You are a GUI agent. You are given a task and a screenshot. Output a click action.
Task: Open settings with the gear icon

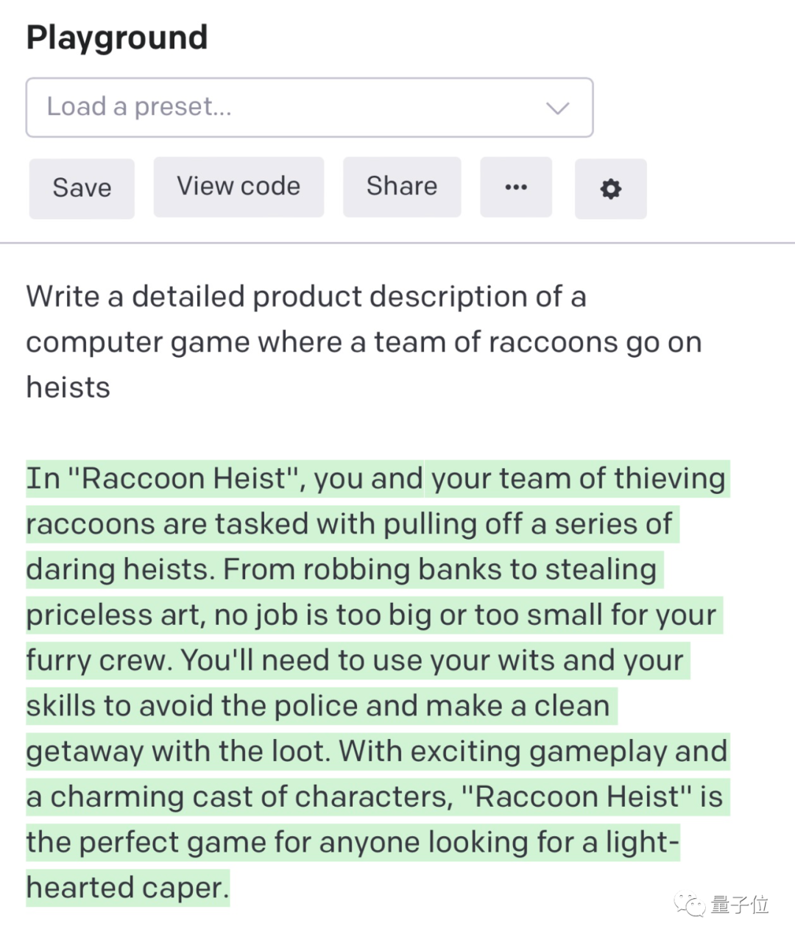(610, 188)
